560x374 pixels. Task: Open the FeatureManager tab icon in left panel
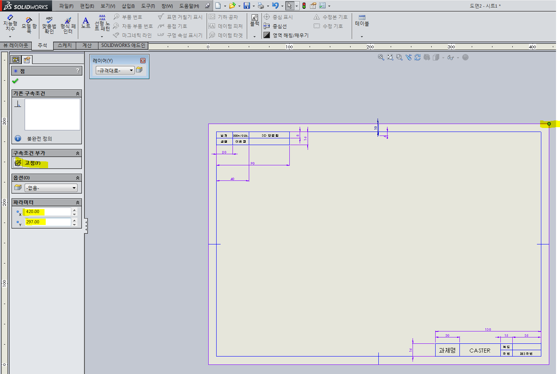16,60
